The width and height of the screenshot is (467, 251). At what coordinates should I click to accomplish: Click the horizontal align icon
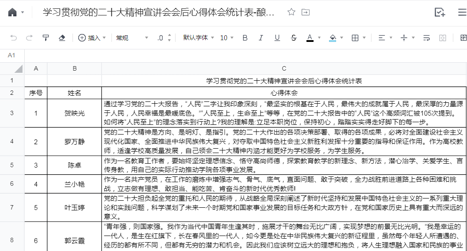pyautogui.click(x=382, y=38)
